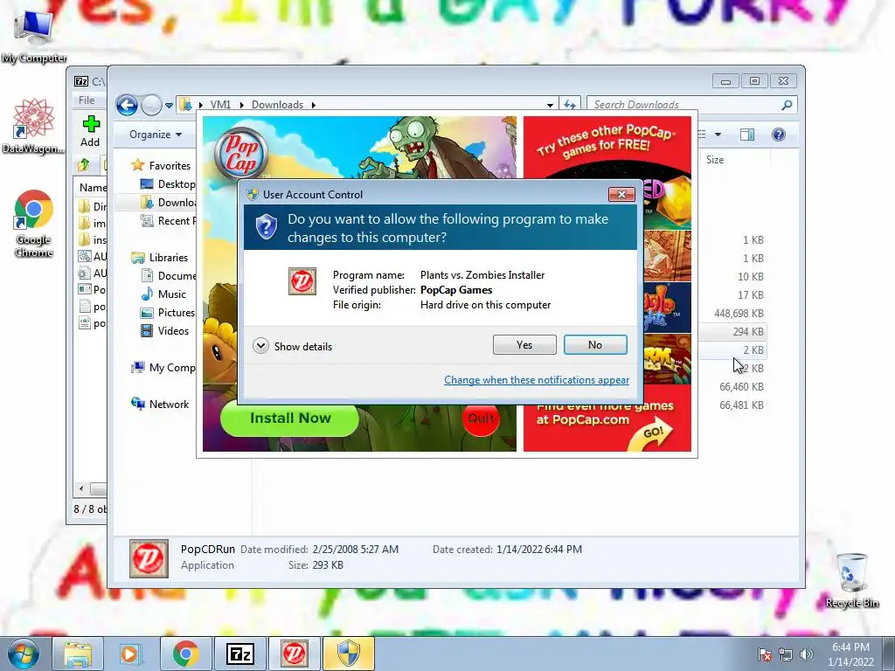Toggle the preview pane icon
Image resolution: width=895 pixels, height=671 pixels.
coord(746,135)
